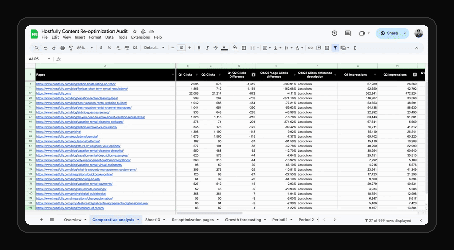
Task: Open the functions sigma menu
Action: pos(355,48)
